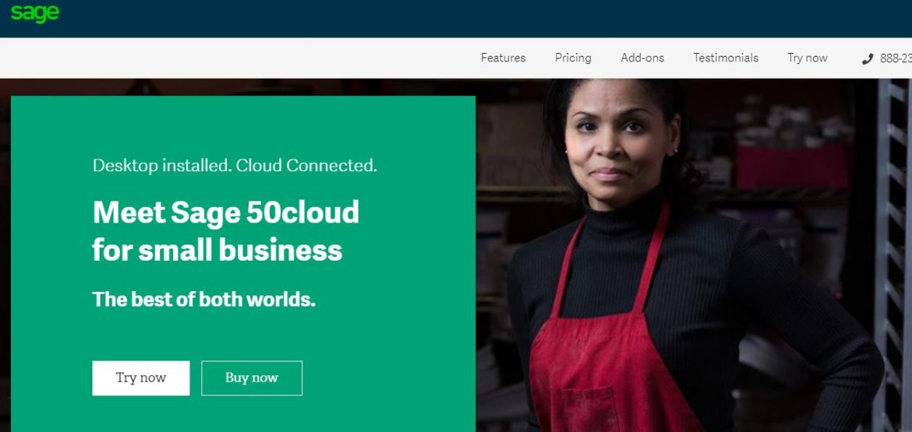Click the 'Meet Sage 50cloud' headline
912x432 pixels.
point(225,212)
